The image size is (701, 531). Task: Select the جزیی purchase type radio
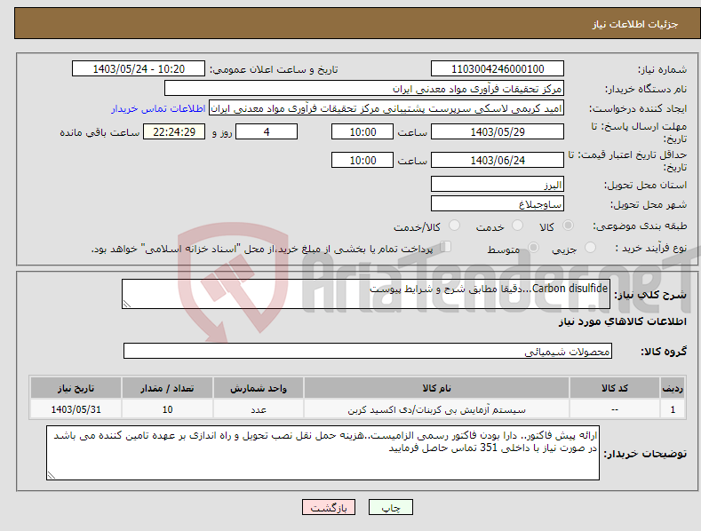590,247
